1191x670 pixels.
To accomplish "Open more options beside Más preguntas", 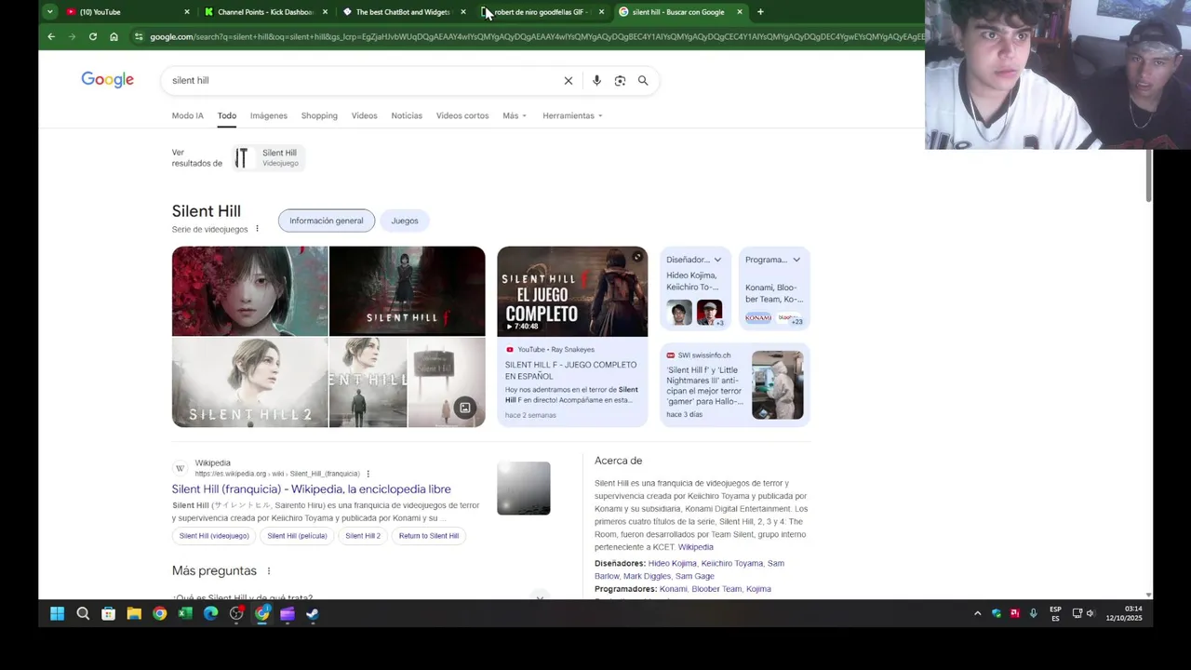I will tap(269, 571).
